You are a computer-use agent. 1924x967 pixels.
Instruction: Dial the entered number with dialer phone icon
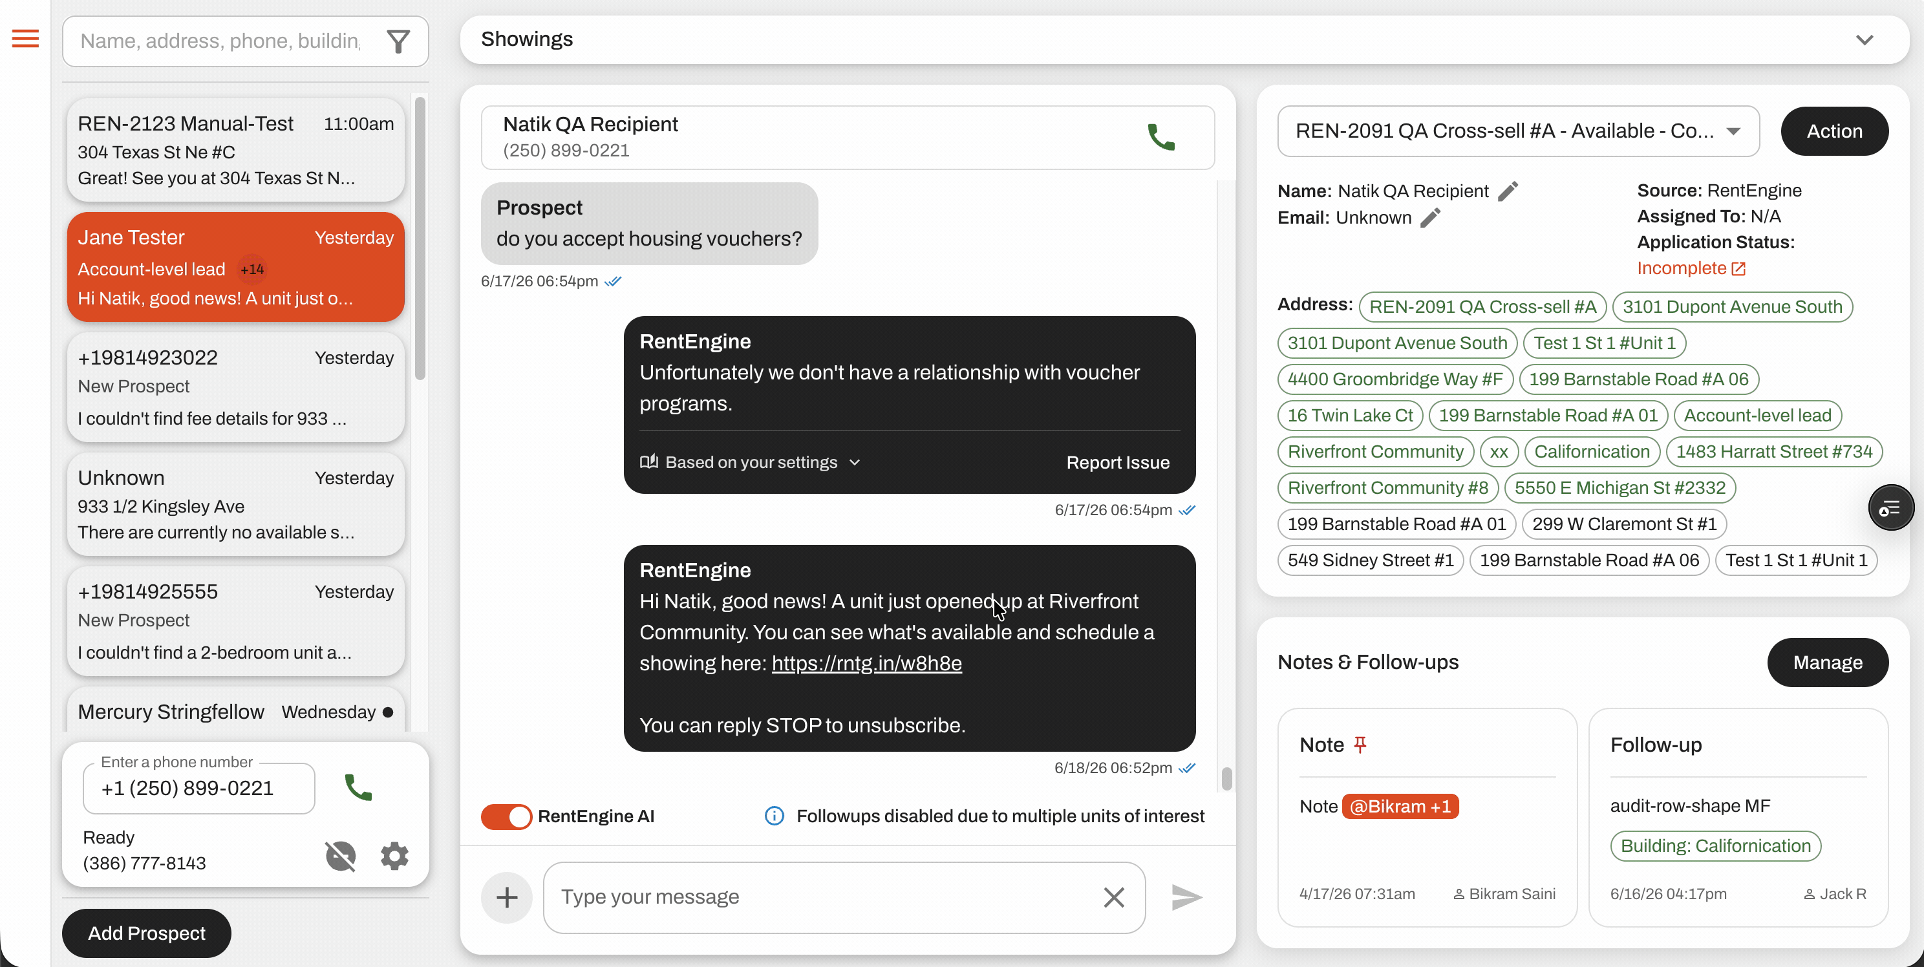pos(359,788)
